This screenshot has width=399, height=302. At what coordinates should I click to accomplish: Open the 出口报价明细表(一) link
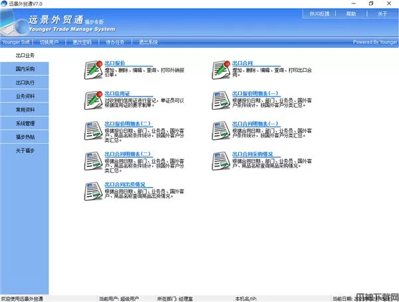click(255, 93)
